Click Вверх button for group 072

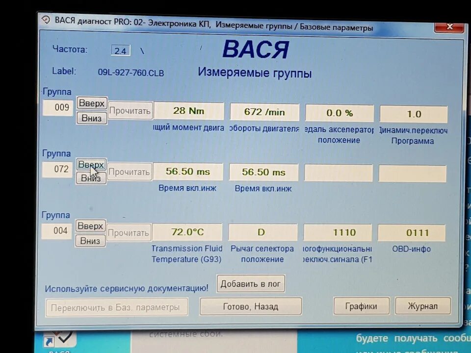(91, 165)
